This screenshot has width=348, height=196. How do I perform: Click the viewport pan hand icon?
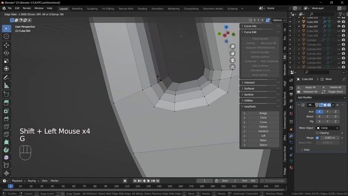click(232, 53)
